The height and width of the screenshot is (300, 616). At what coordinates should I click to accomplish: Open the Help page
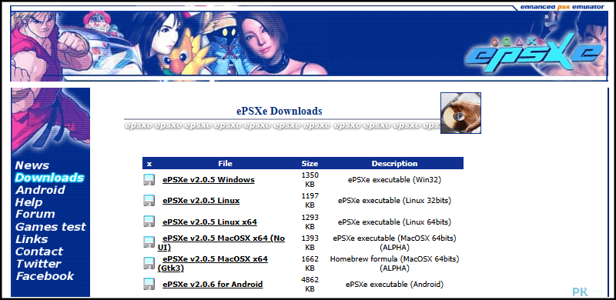28,202
